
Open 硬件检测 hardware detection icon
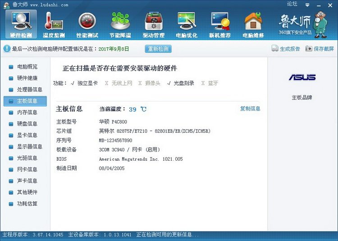click(x=21, y=24)
